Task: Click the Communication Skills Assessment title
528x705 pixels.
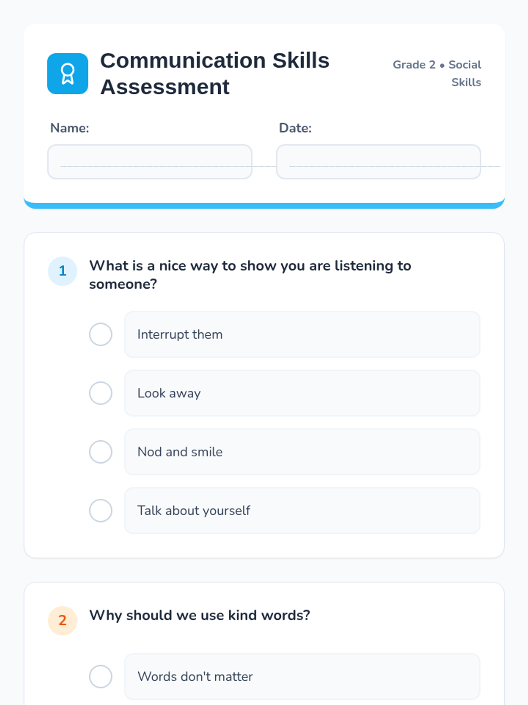Action: [x=215, y=74]
